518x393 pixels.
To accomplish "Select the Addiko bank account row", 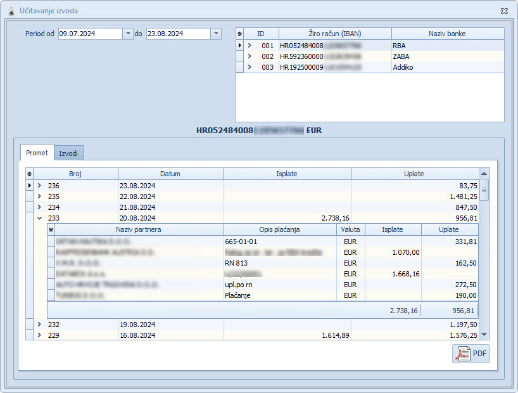I will 403,67.
